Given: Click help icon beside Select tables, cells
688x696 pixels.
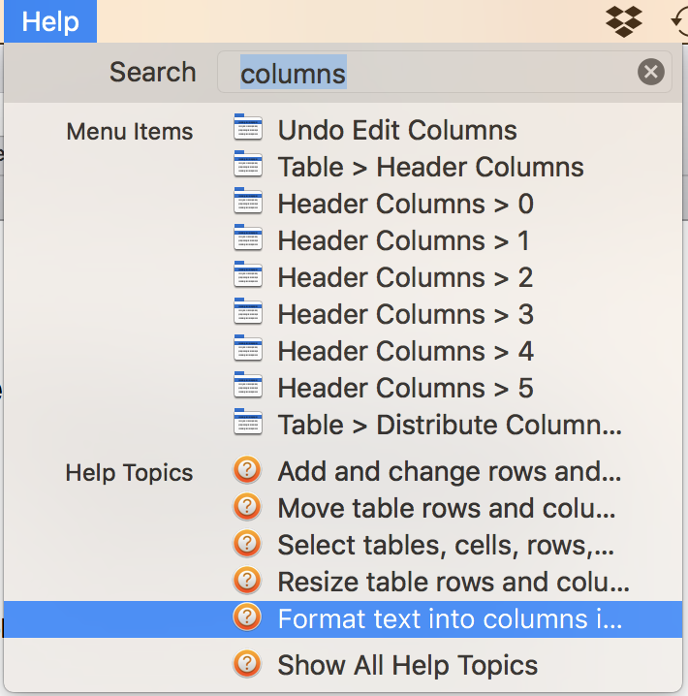Looking at the screenshot, I should pos(248,545).
